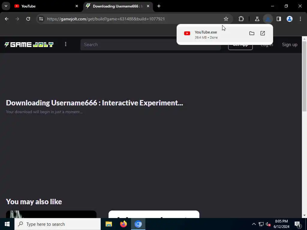Close the YouTube tab

(x=77, y=6)
